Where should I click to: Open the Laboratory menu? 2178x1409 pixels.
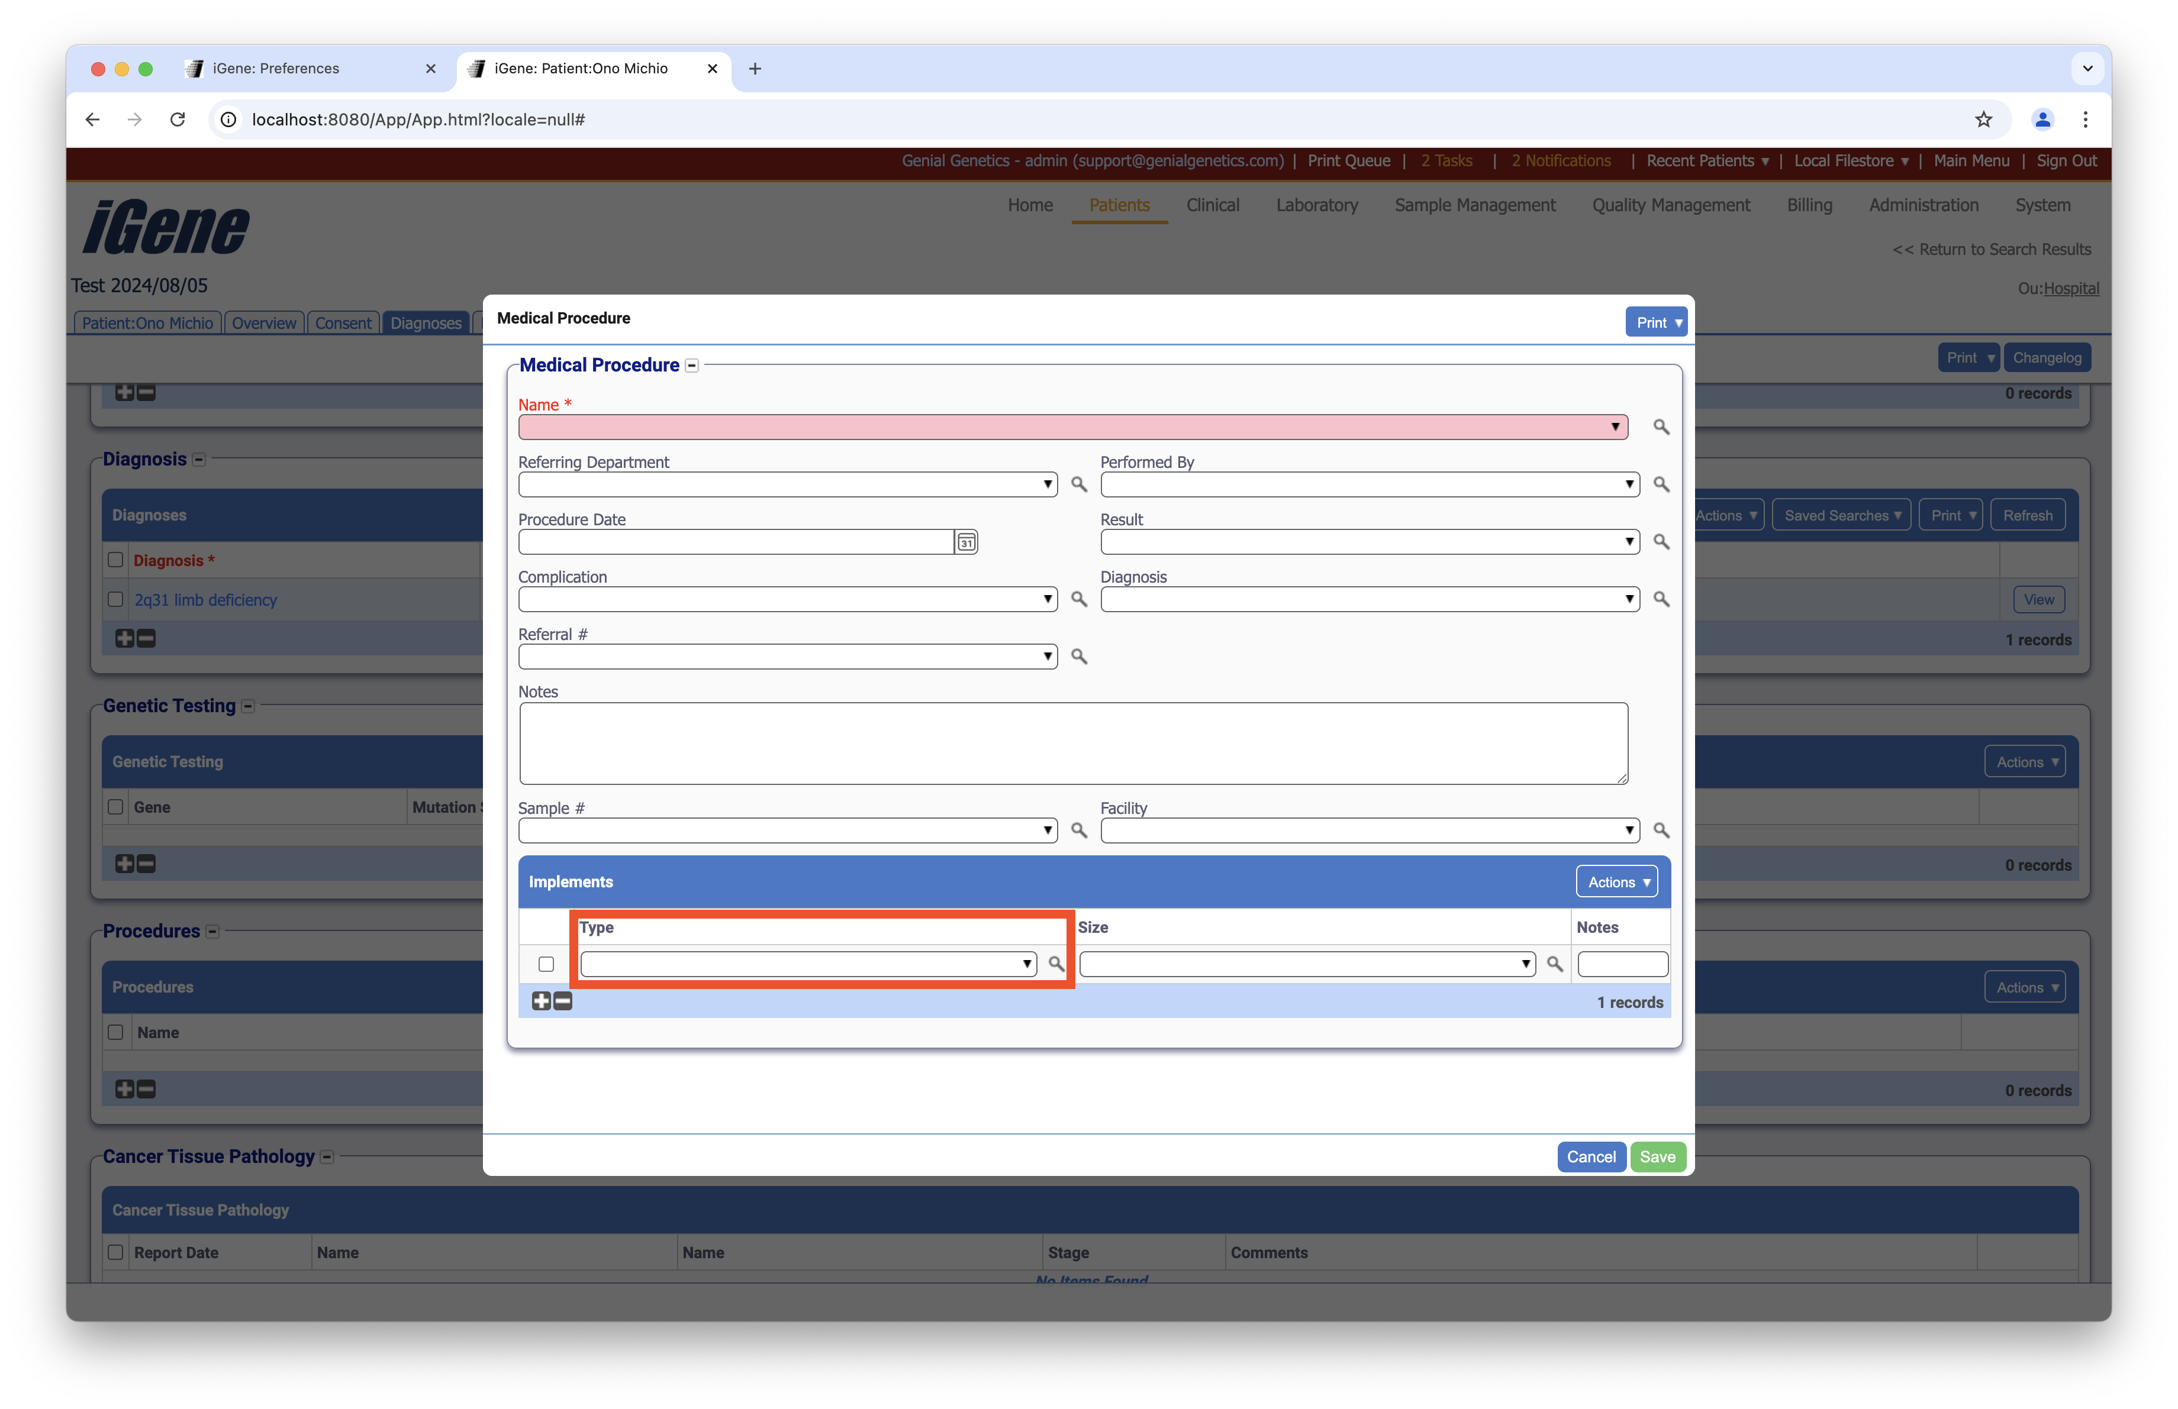[1316, 205]
